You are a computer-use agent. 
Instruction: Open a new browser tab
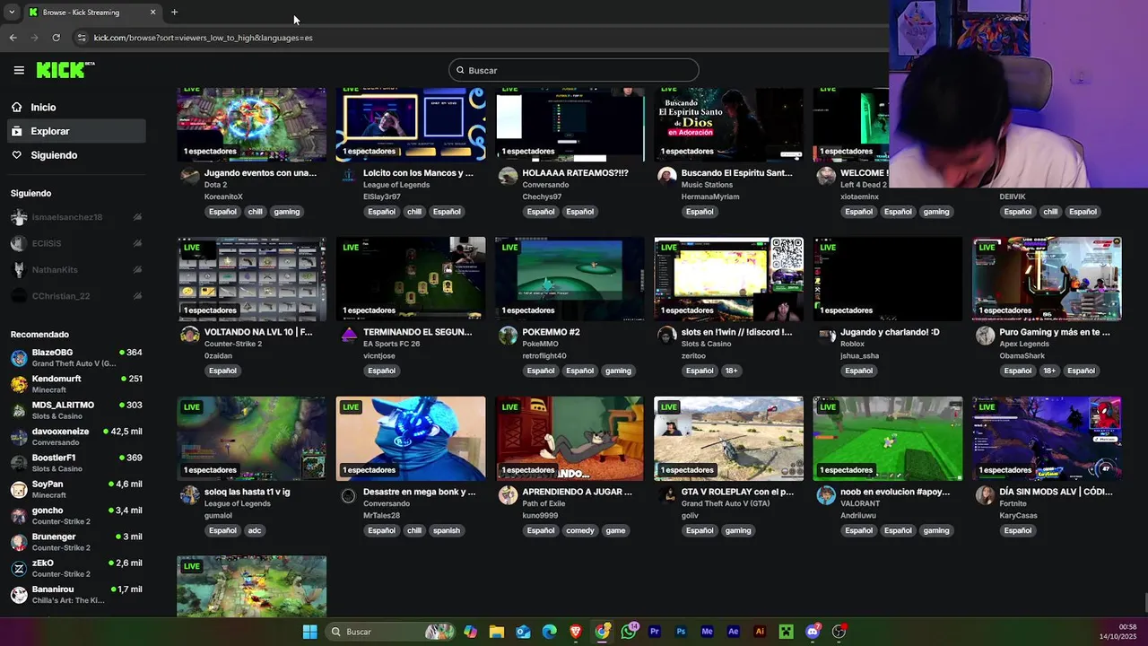[x=174, y=13]
